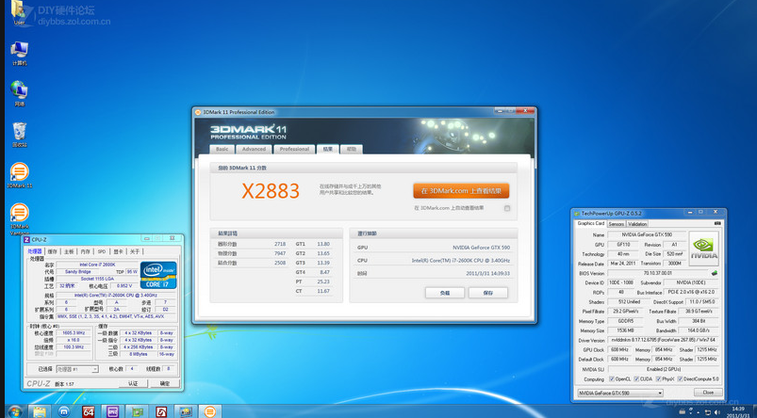757x418 pixels.
Task: Click the Windows Start orb
Action: click(12, 410)
